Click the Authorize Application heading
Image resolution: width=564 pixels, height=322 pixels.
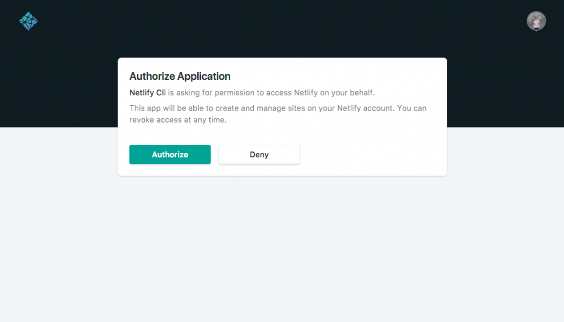pyautogui.click(x=180, y=76)
